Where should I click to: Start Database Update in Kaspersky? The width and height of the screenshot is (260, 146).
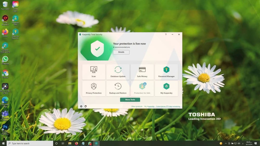(x=118, y=72)
